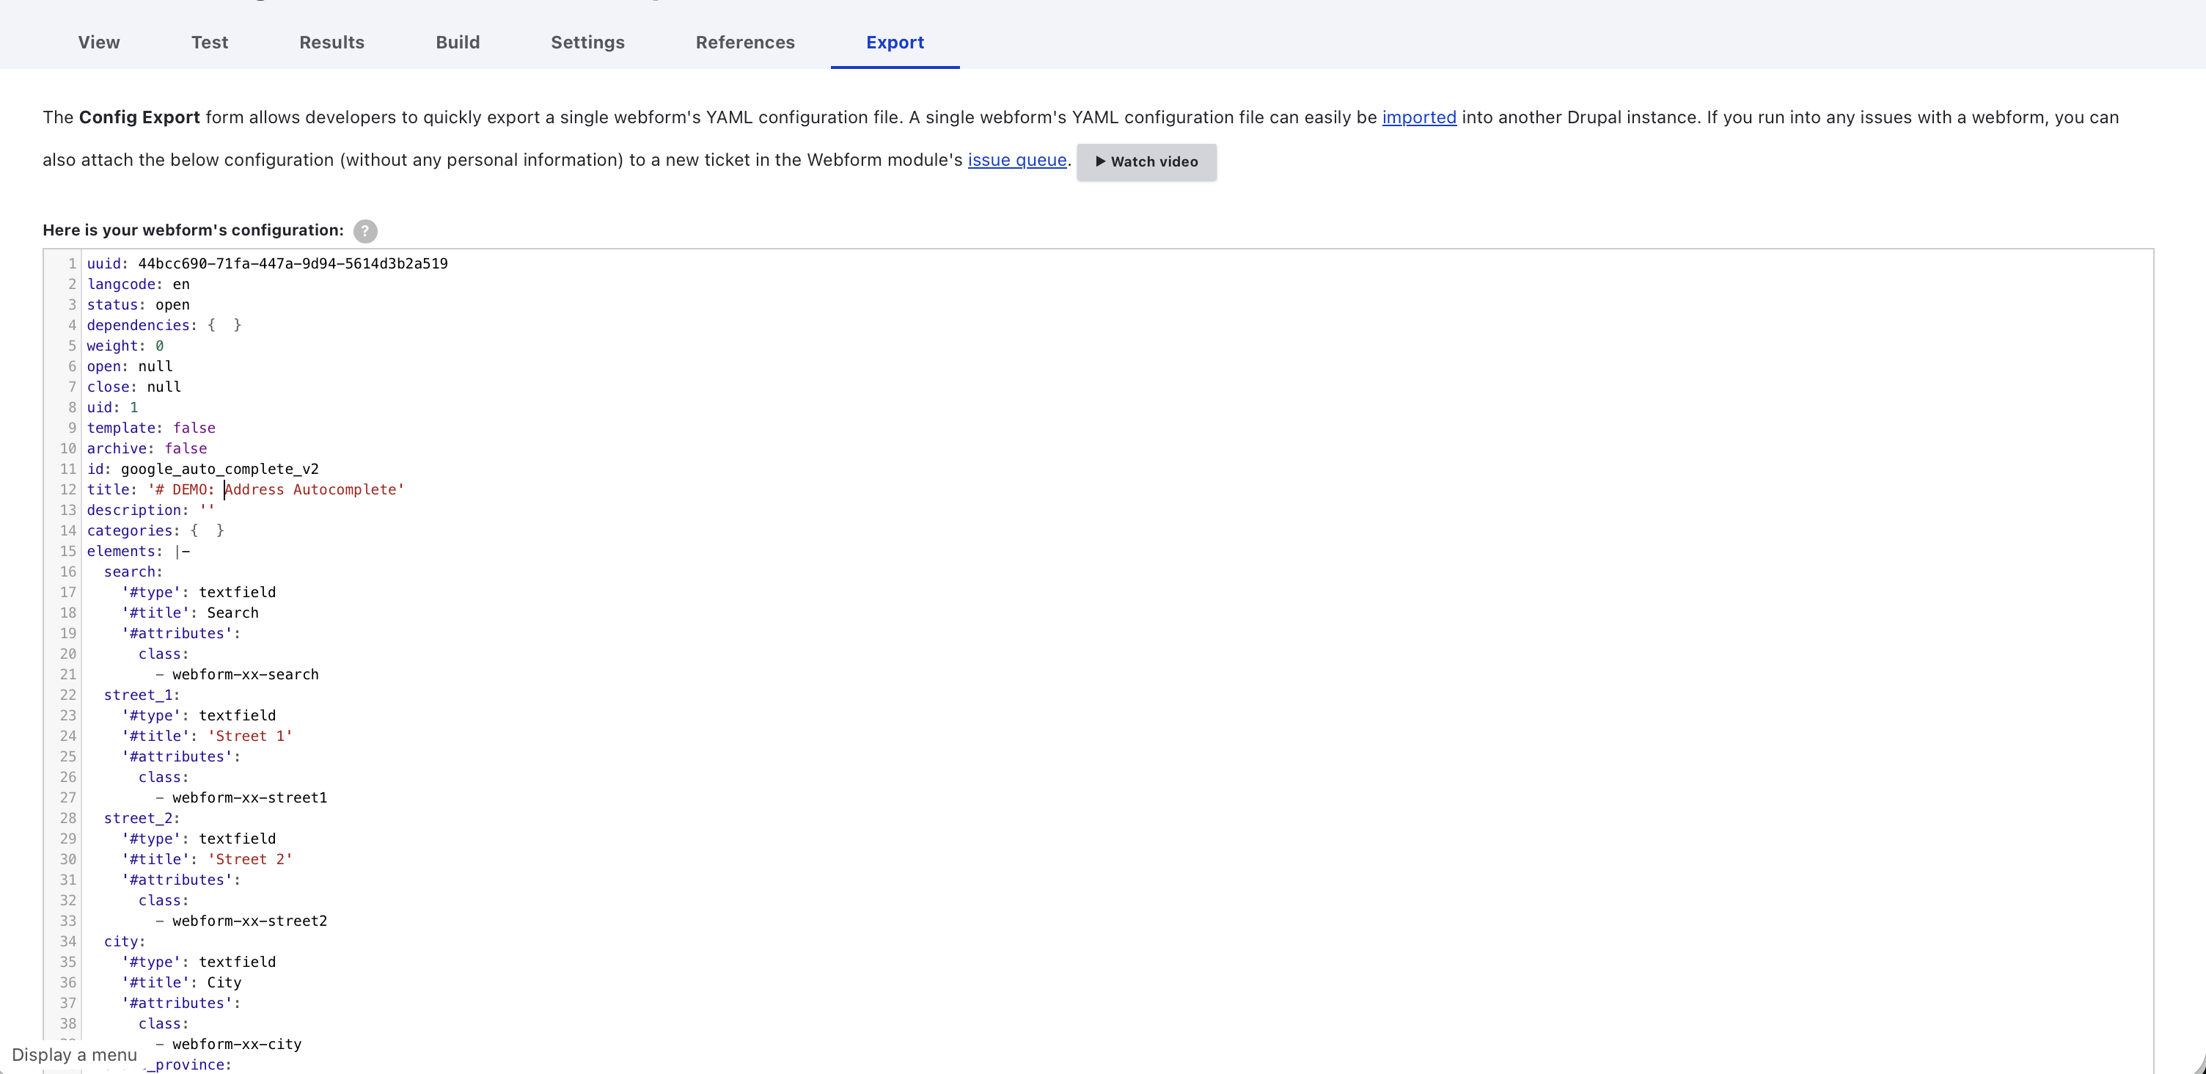Click the Watch video button

(1146, 162)
